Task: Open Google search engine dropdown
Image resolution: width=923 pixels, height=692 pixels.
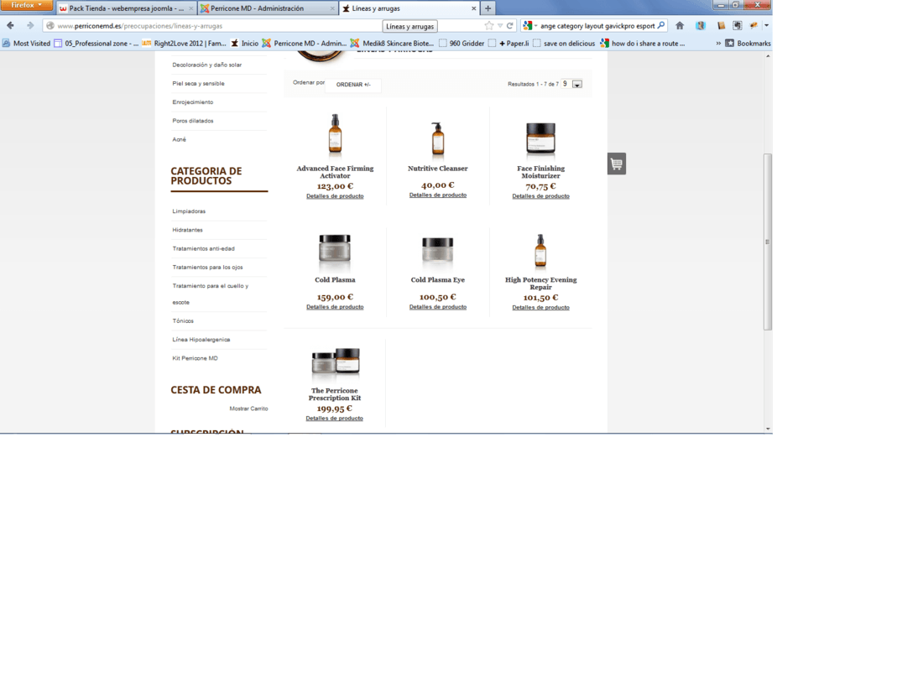Action: pos(529,25)
